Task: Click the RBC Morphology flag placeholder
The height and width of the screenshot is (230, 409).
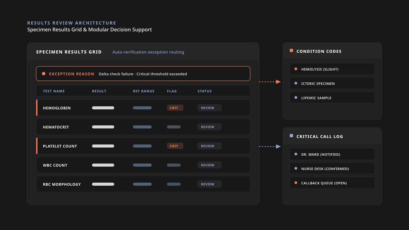Action: [174, 184]
